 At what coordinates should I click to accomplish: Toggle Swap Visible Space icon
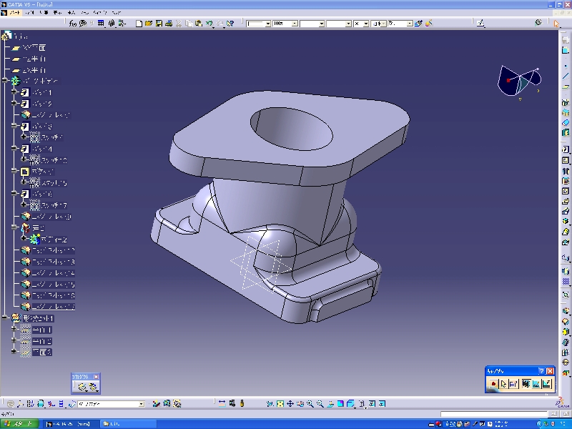click(x=382, y=403)
